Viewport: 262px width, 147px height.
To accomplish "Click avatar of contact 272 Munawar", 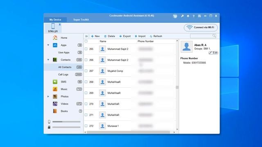I will [102, 126].
